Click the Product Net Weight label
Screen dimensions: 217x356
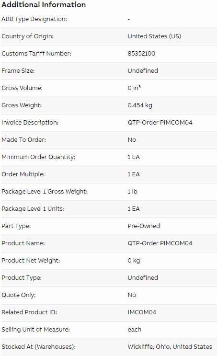click(31, 261)
